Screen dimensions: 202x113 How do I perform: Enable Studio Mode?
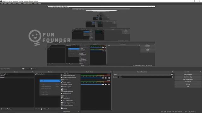point(188,82)
